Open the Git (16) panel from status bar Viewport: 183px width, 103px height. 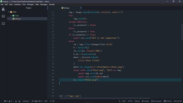pyautogui.click(x=178, y=101)
